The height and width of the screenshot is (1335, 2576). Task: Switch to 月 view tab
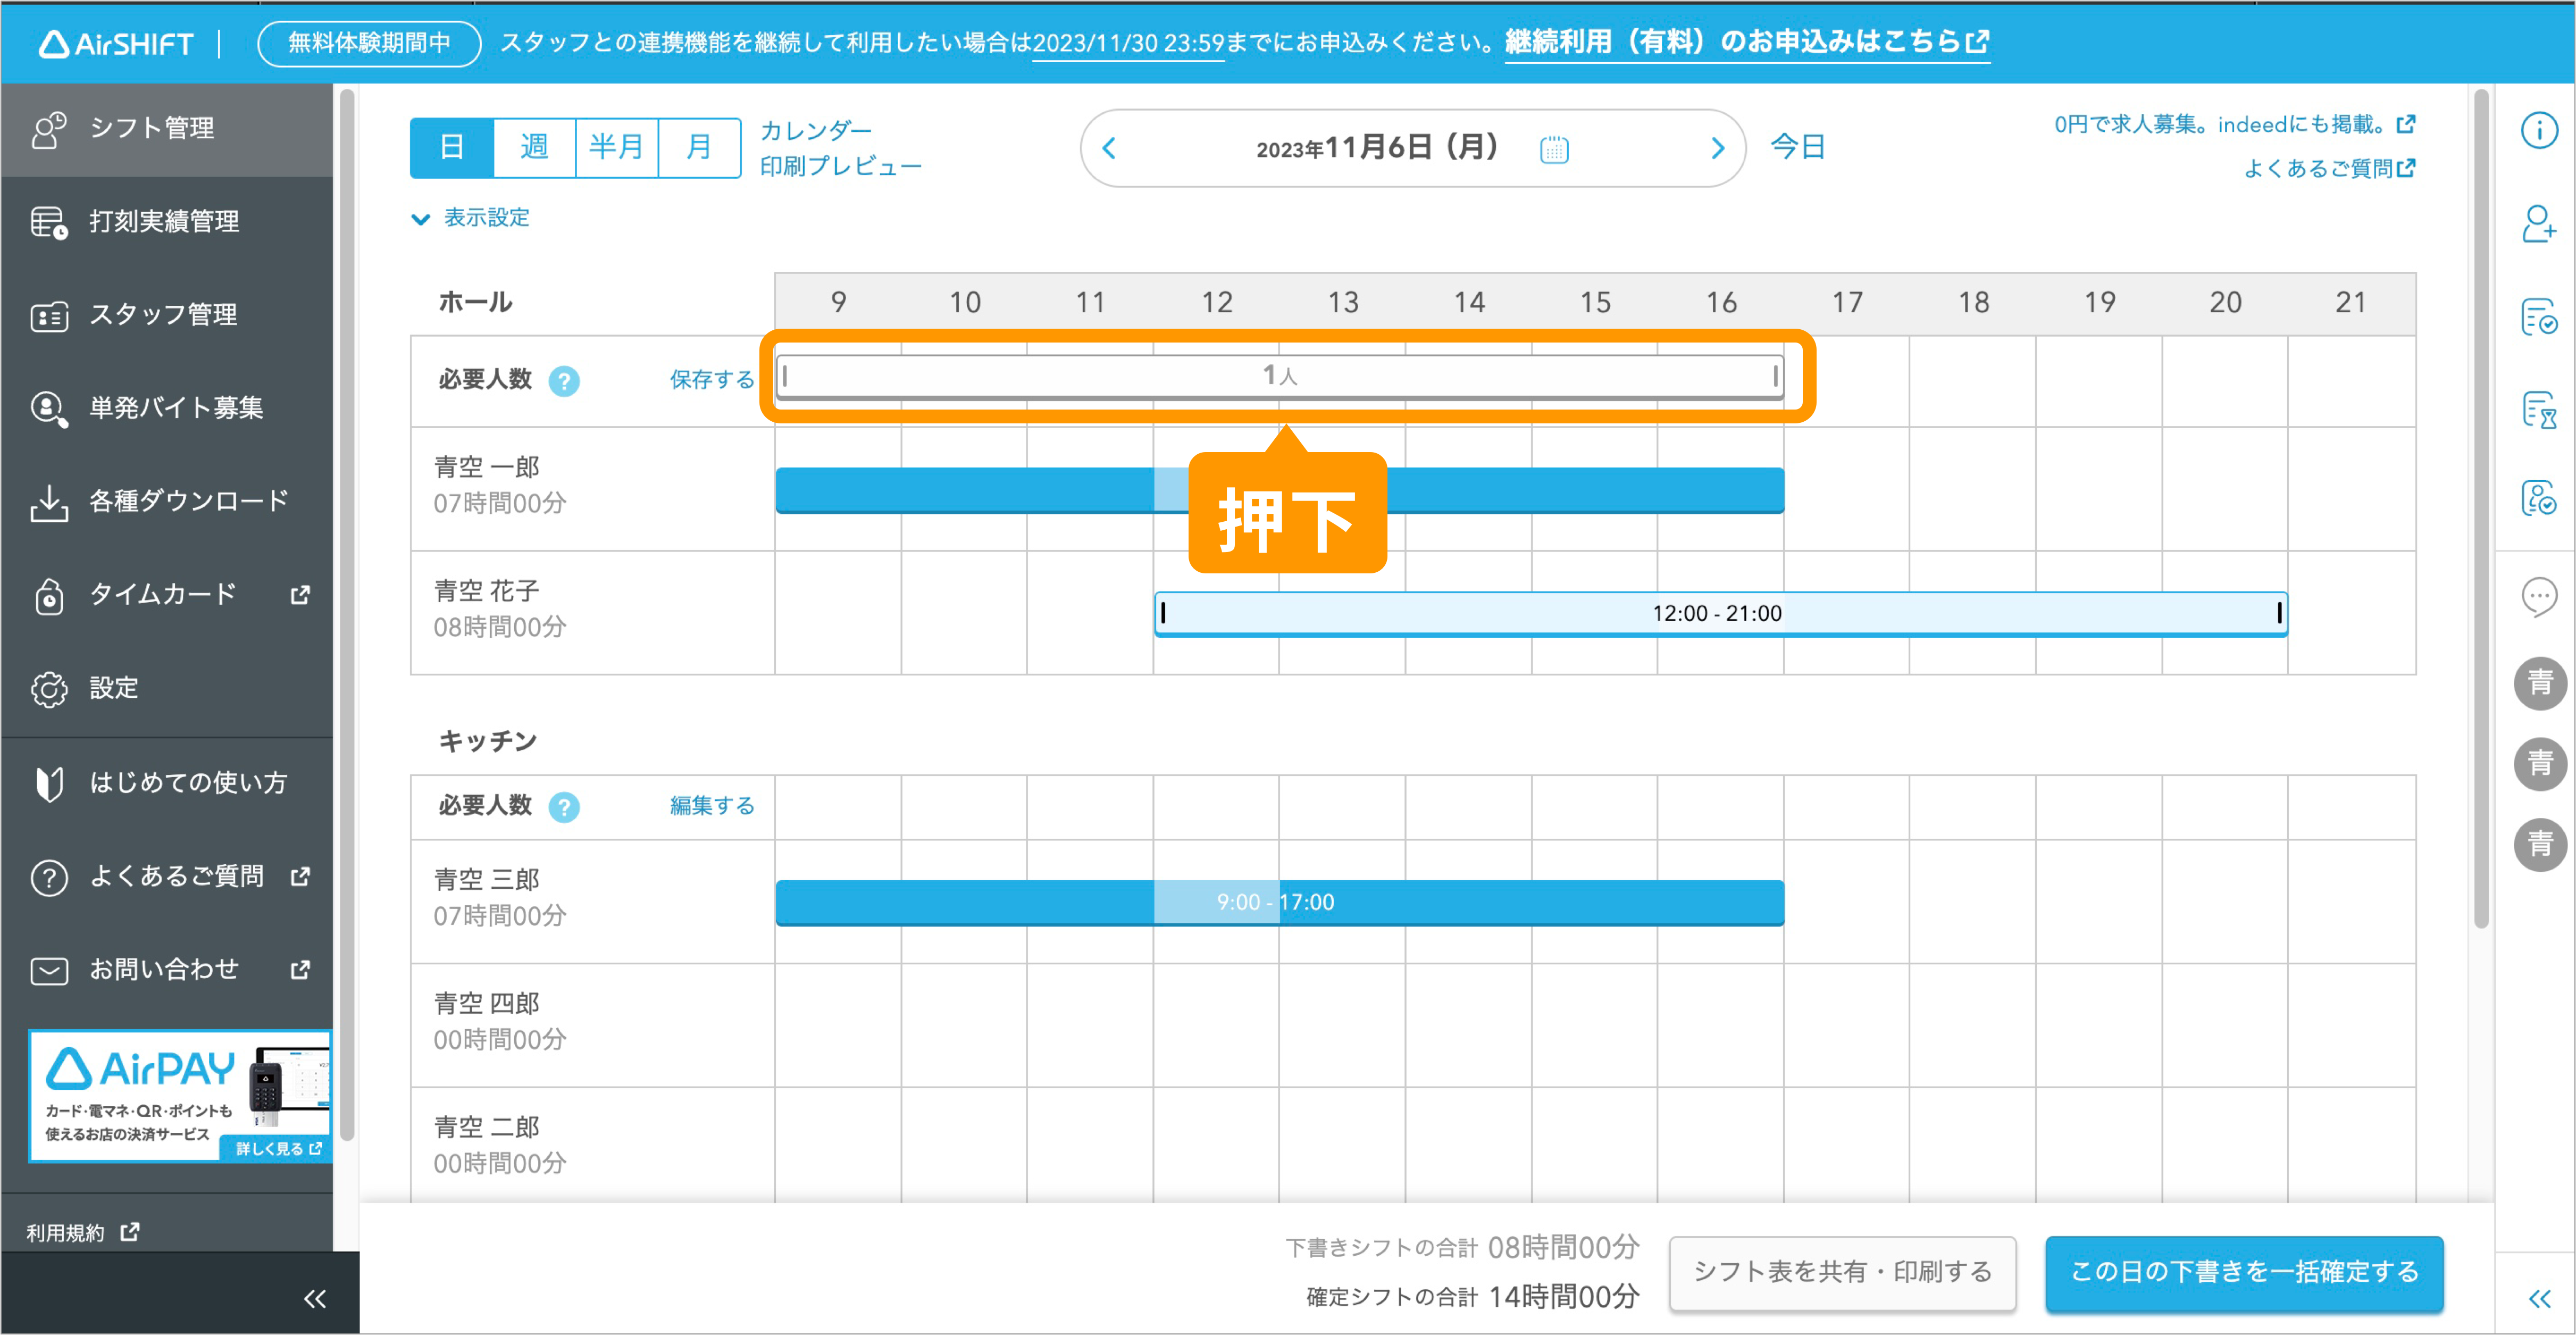pyautogui.click(x=699, y=148)
